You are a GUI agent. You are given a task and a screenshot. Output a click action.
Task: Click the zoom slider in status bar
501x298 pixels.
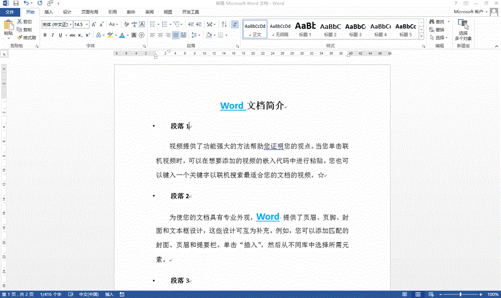click(x=461, y=294)
